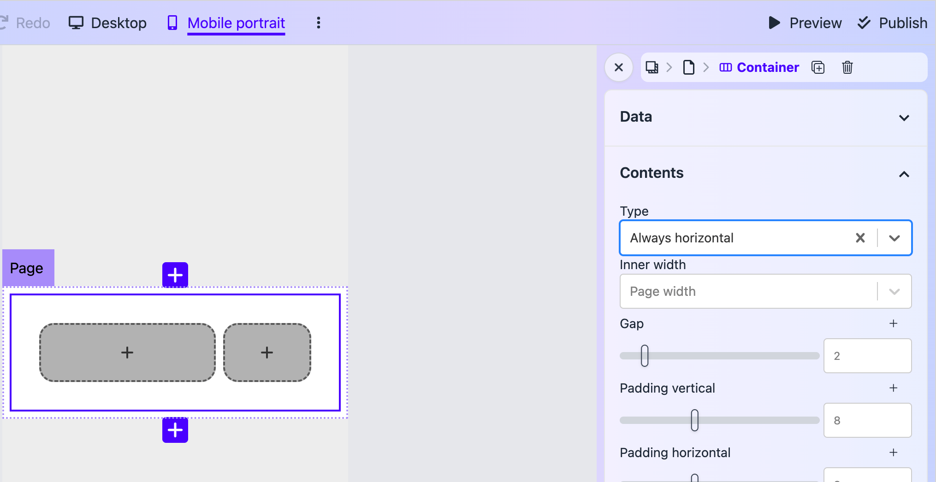Add element above container with plus button
This screenshot has width=936, height=482.
[x=175, y=275]
